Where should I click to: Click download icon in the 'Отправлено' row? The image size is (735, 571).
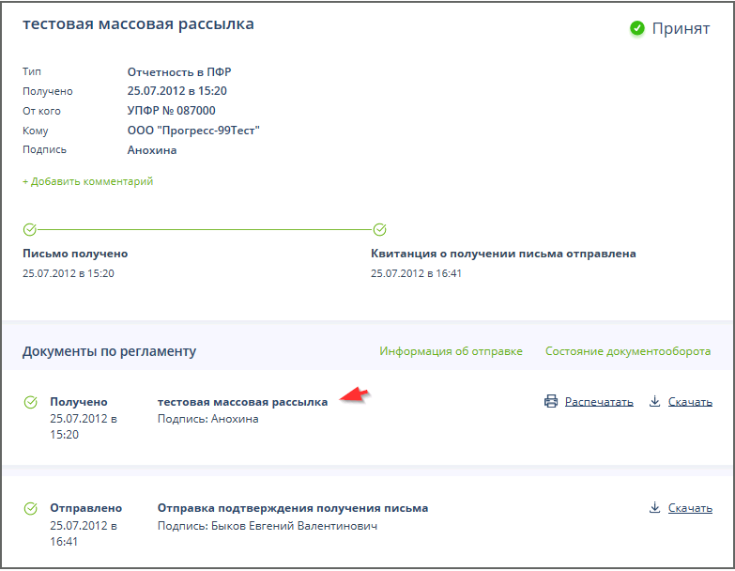click(x=655, y=508)
